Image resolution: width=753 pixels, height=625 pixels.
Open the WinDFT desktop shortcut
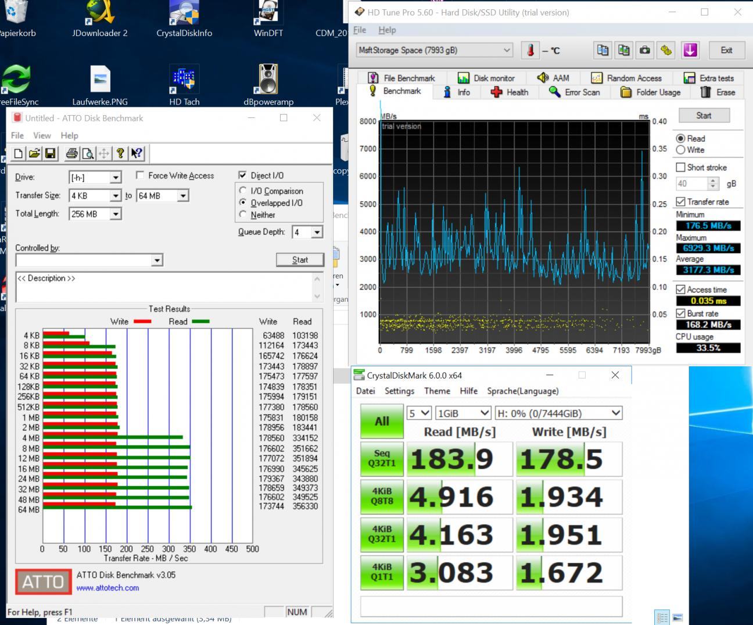(x=268, y=20)
